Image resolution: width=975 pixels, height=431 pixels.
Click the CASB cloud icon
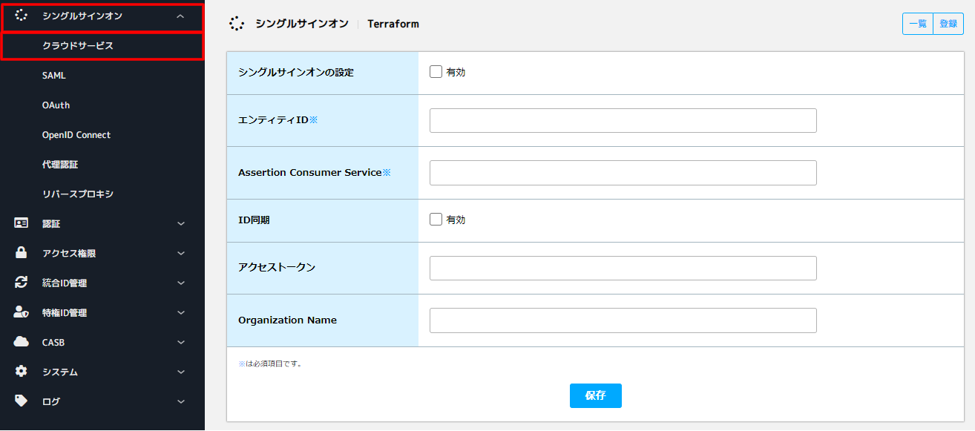[x=22, y=342]
